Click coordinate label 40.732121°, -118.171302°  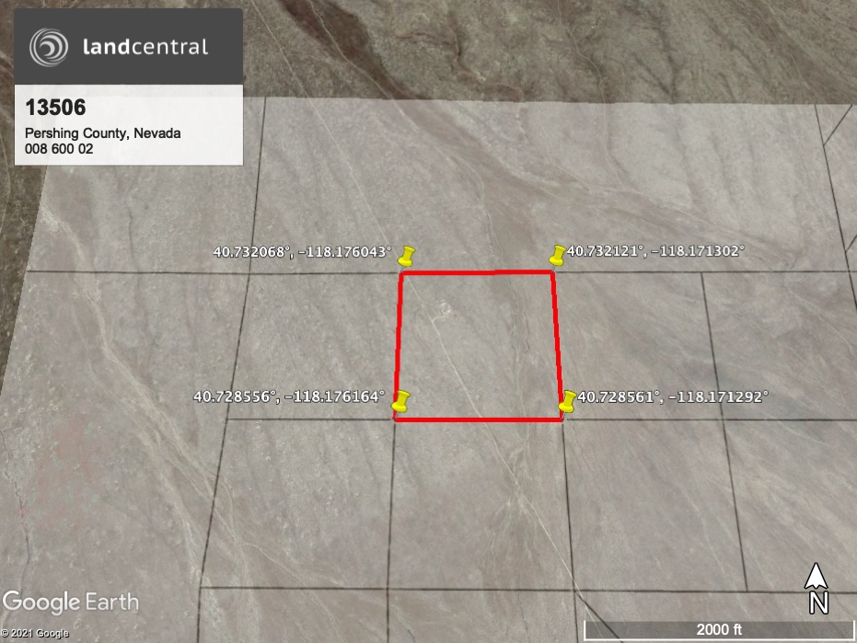pyautogui.click(x=654, y=250)
